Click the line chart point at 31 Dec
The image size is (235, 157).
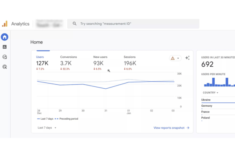(106, 89)
